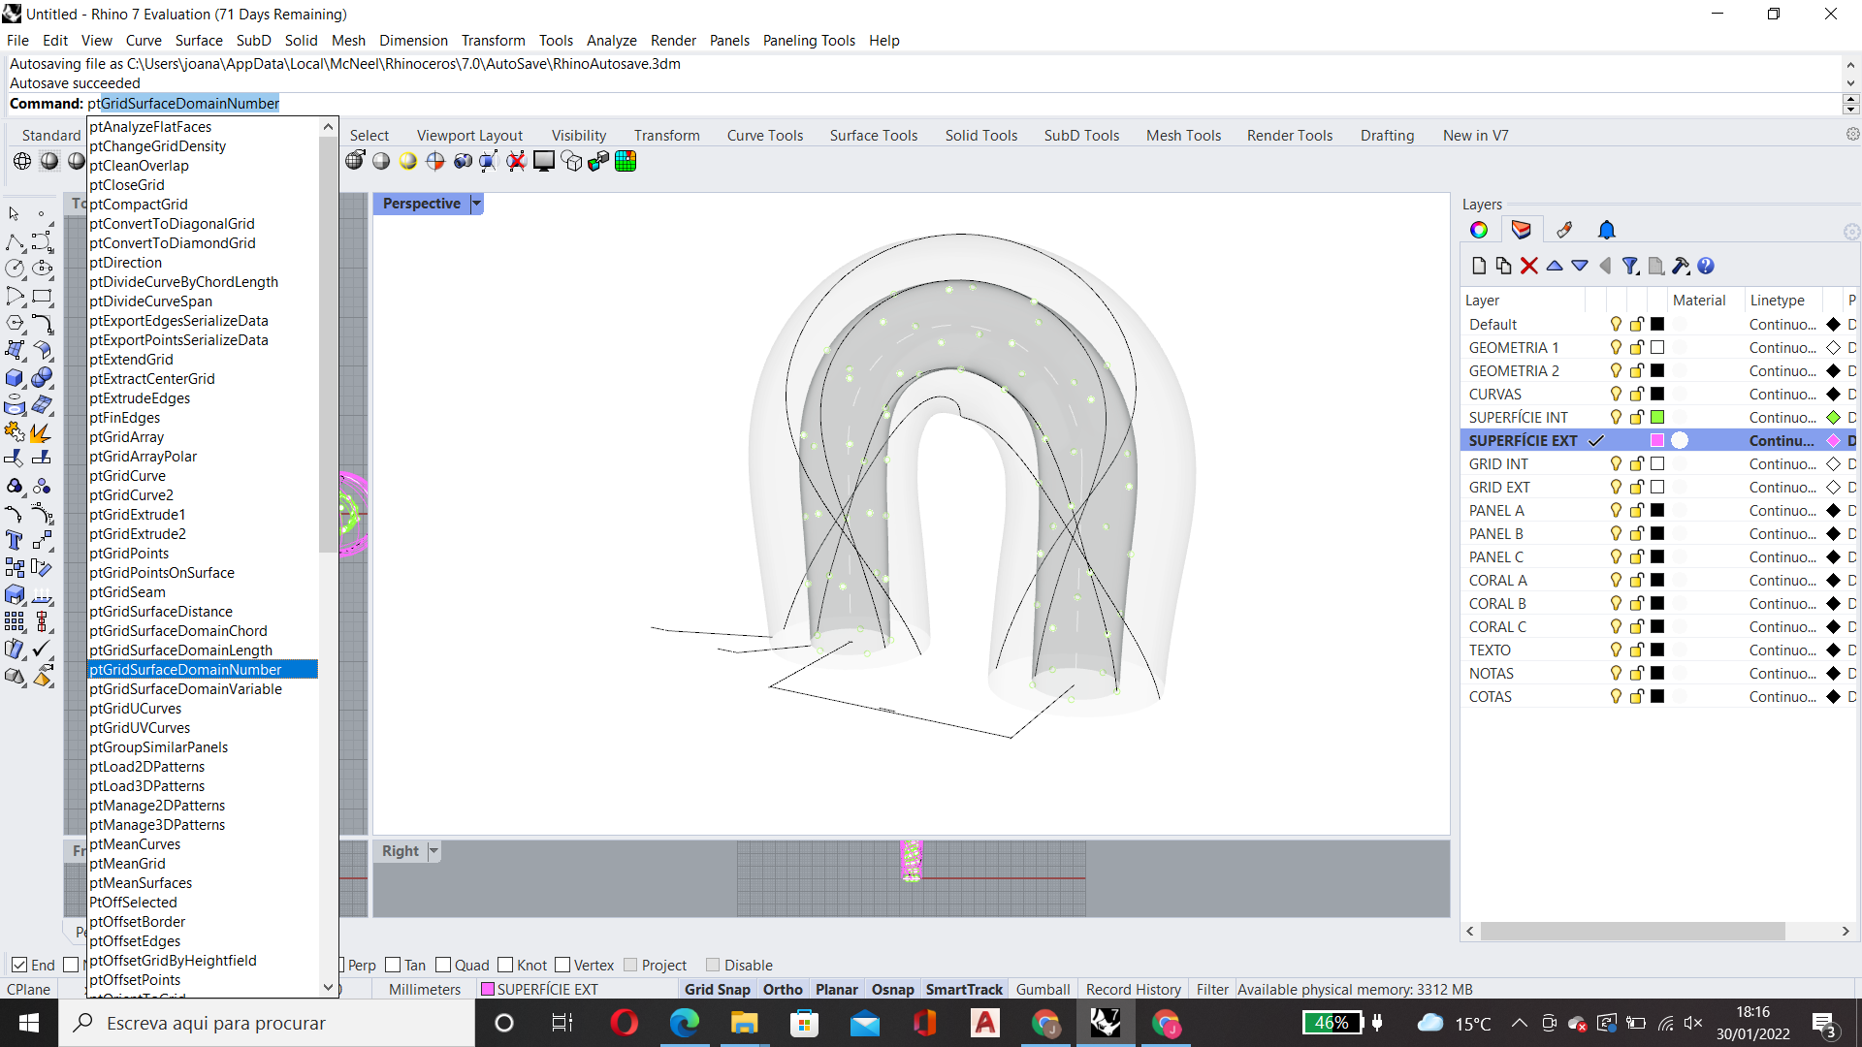Choose ptGridPointsOnSurface from autocomplete list
The width and height of the screenshot is (1862, 1047).
[x=203, y=572]
